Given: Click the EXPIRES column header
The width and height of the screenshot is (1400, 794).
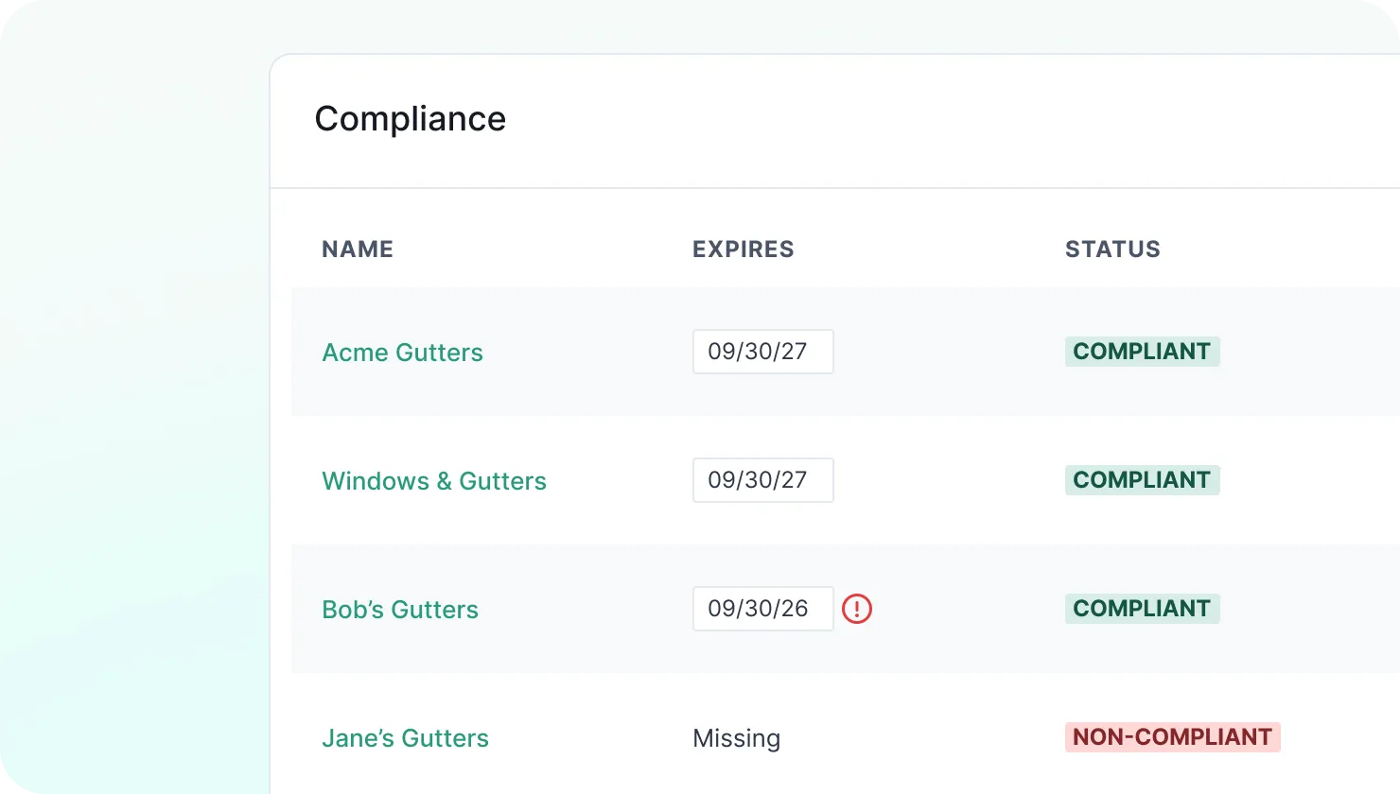Looking at the screenshot, I should pos(744,250).
